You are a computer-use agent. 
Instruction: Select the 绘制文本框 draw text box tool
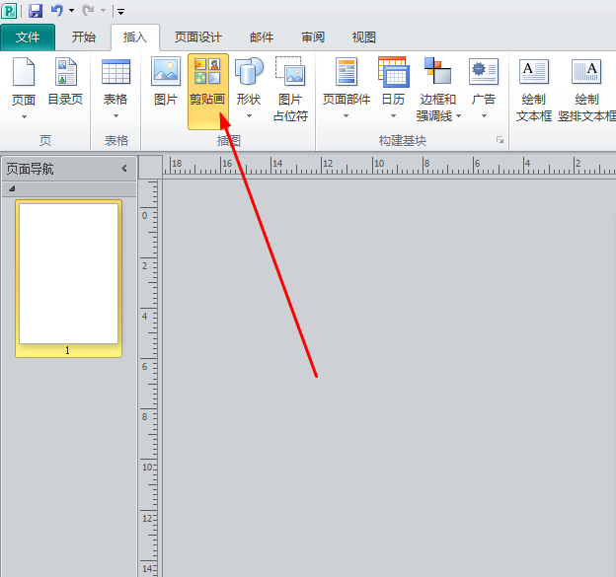point(534,91)
